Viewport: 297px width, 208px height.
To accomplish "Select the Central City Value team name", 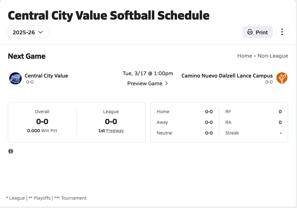I will [46, 76].
